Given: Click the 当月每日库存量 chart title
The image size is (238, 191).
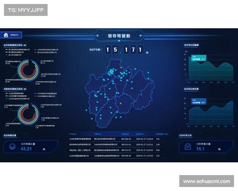Looking at the screenshot, I should 191,89.
